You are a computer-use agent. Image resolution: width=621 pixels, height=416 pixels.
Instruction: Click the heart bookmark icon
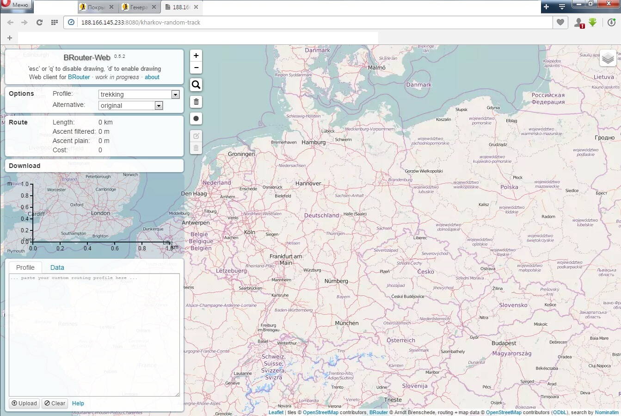[x=560, y=22]
